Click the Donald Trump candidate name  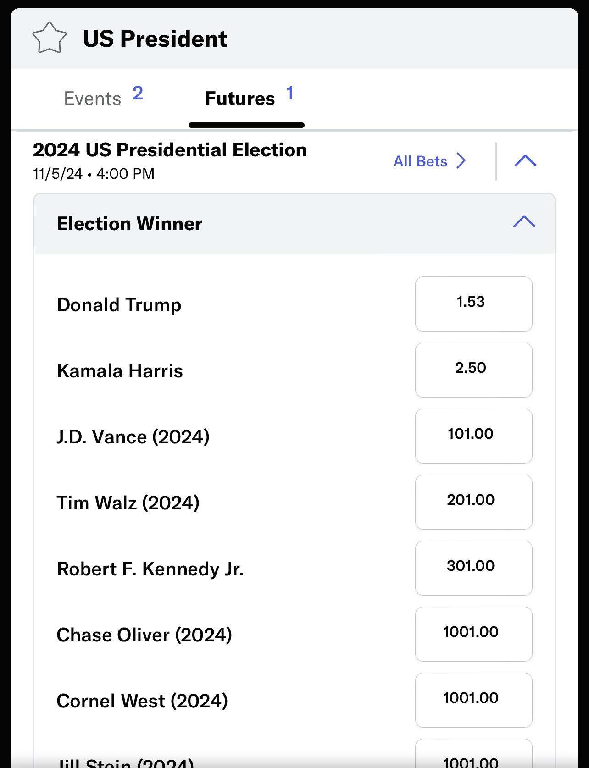point(119,305)
